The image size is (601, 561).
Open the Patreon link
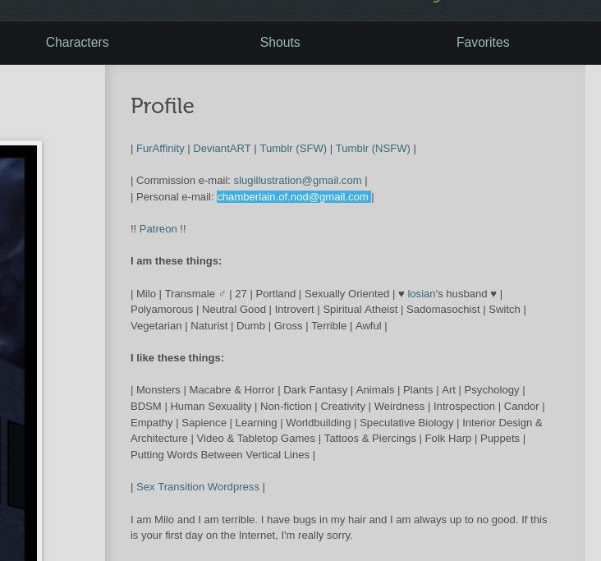click(x=158, y=229)
